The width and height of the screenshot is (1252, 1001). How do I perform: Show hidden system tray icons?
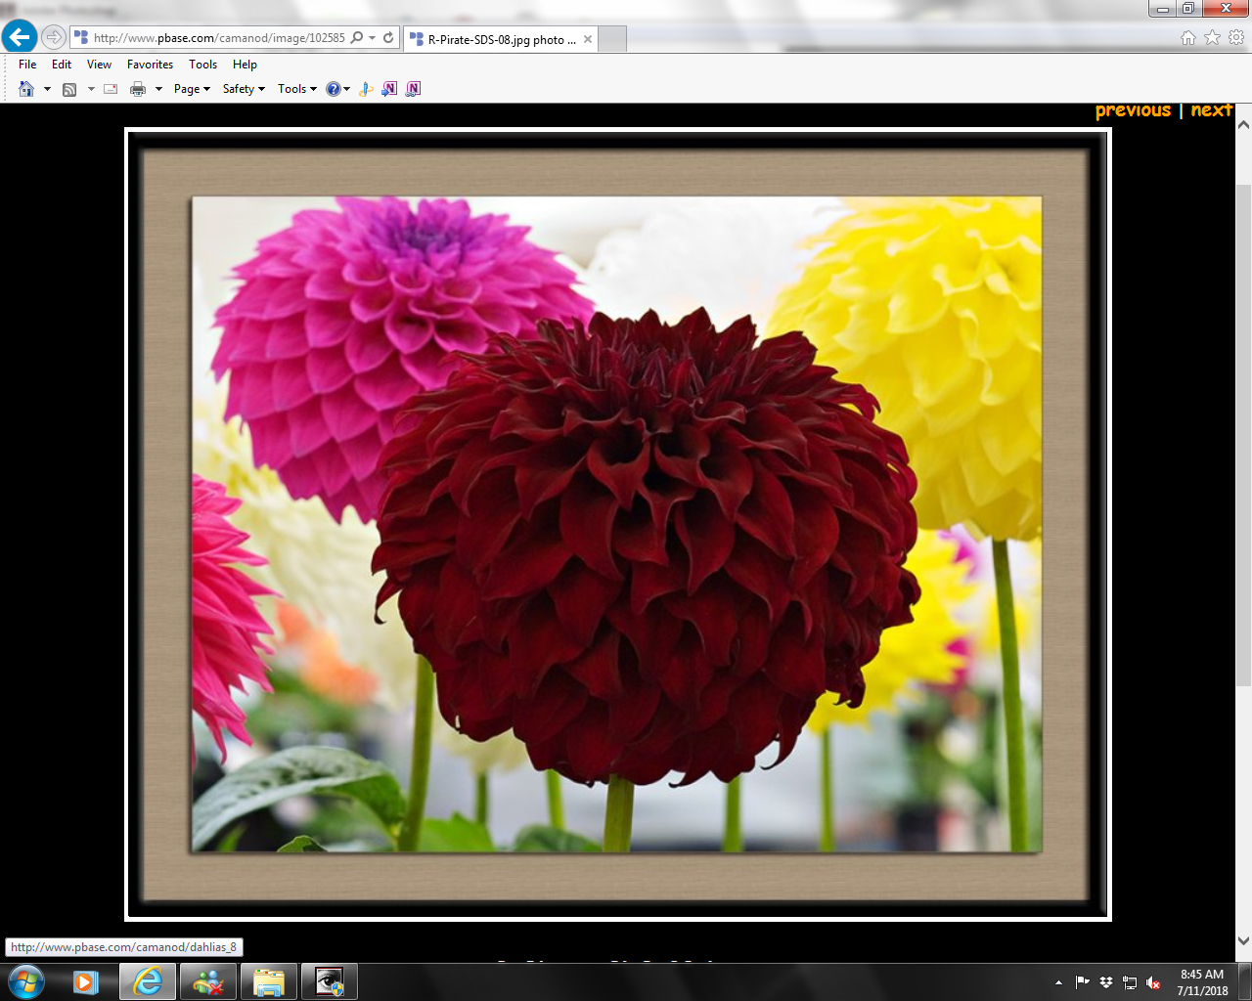[x=1058, y=982]
